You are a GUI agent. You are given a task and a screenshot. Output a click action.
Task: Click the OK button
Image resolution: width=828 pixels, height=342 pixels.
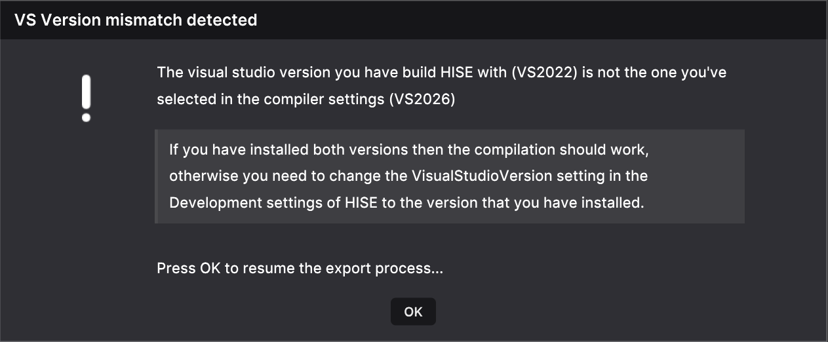[x=413, y=312]
